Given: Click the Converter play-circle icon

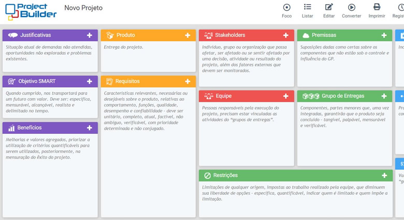Looking at the screenshot, I should pos(352,7).
